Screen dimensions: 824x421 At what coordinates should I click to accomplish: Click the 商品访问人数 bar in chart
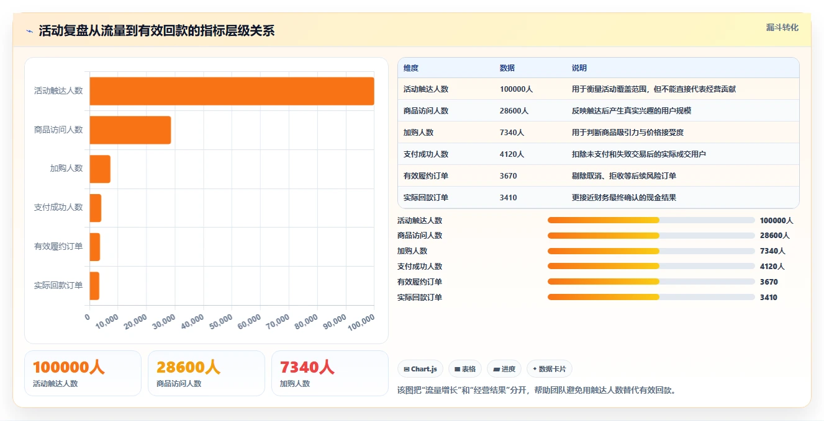[x=130, y=130]
